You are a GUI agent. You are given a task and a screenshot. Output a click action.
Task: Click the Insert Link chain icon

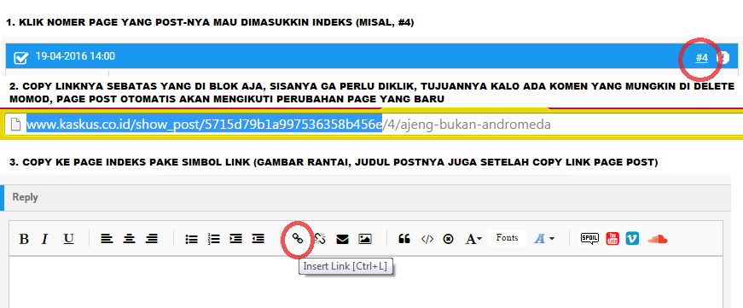pyautogui.click(x=297, y=238)
